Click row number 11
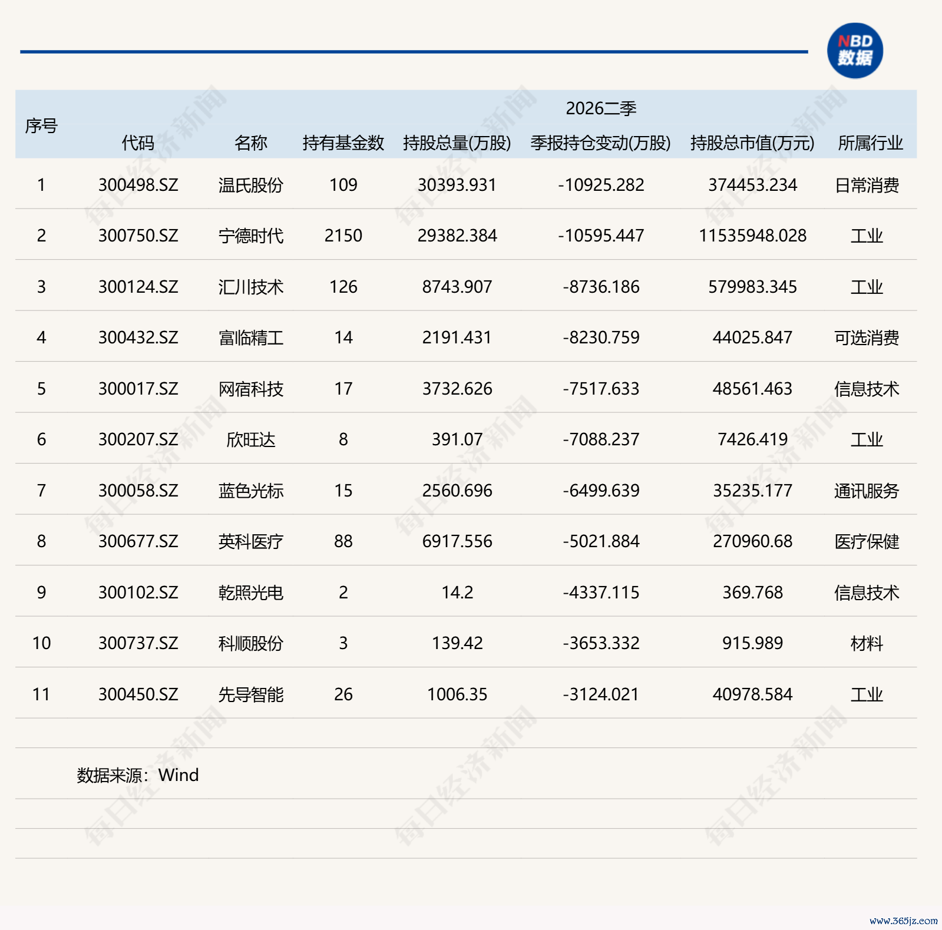 [41, 694]
